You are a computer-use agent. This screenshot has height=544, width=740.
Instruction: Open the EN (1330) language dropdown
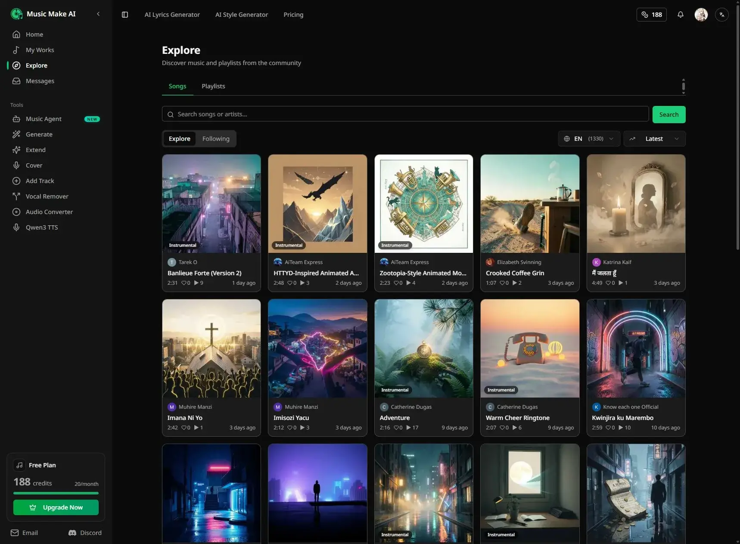tap(589, 139)
